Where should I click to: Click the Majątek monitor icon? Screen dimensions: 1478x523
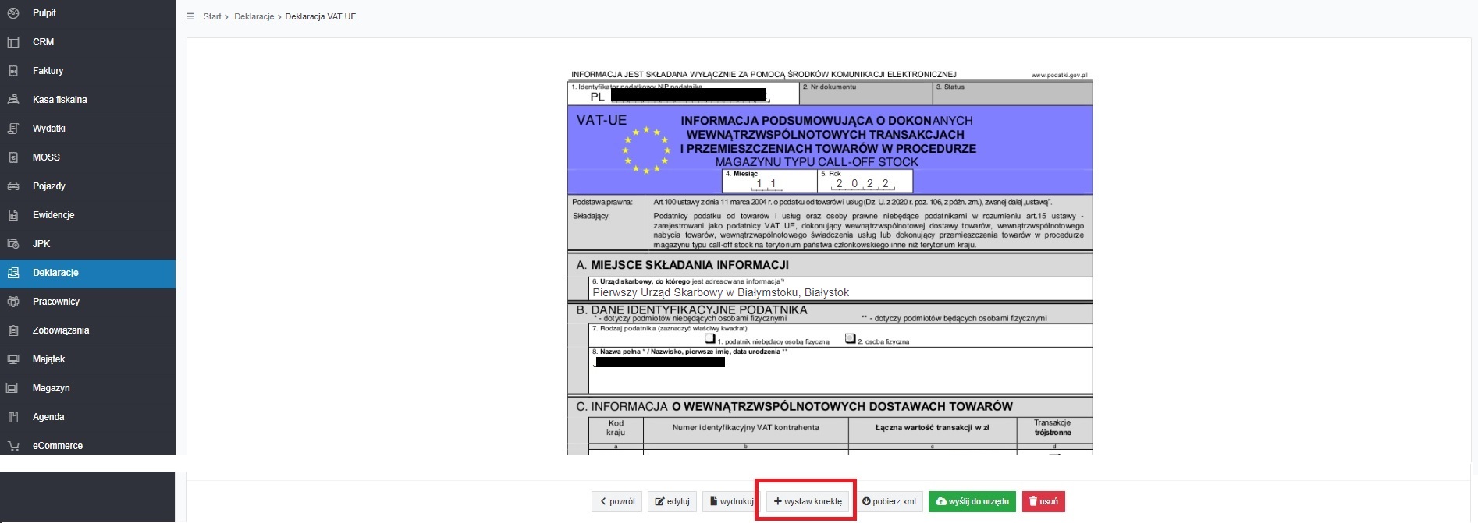[12, 359]
